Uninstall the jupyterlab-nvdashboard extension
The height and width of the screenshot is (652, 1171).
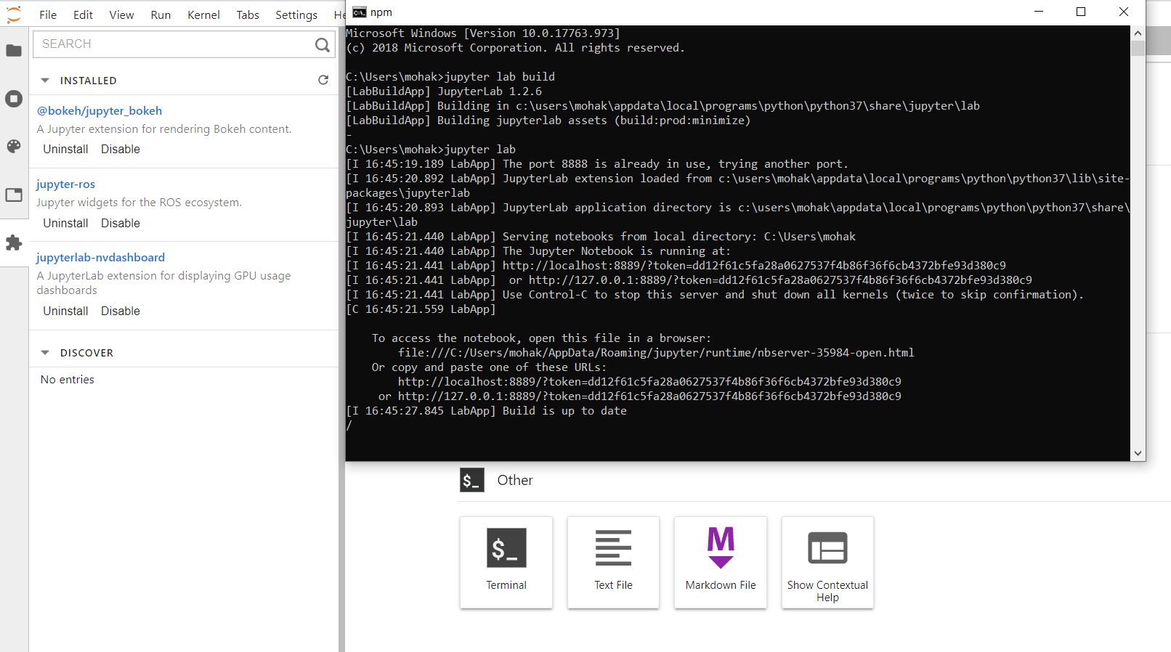[65, 311]
